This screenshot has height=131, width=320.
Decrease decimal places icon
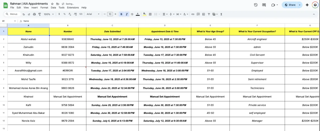(70, 14)
